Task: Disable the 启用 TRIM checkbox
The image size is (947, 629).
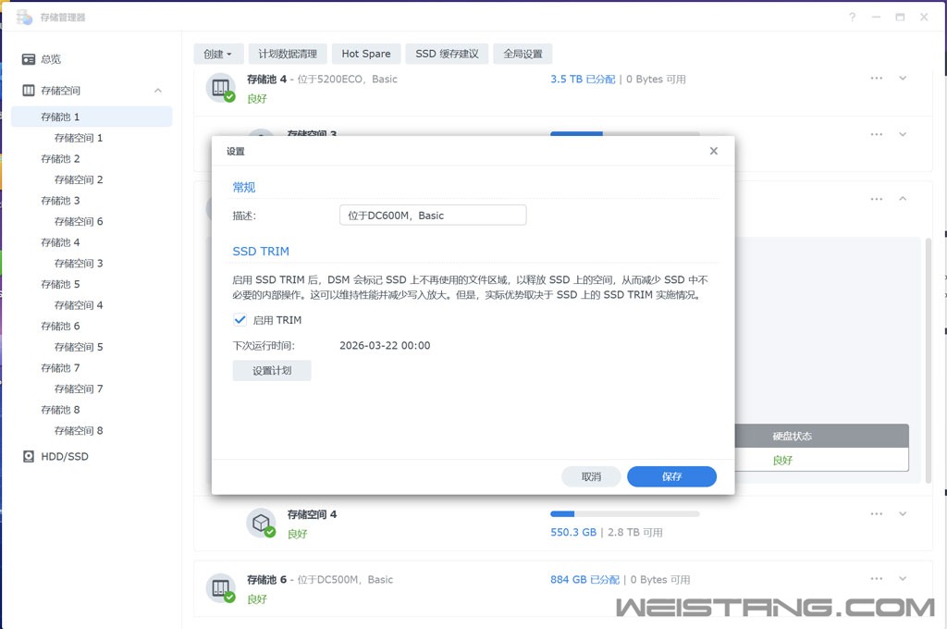Action: click(x=240, y=320)
